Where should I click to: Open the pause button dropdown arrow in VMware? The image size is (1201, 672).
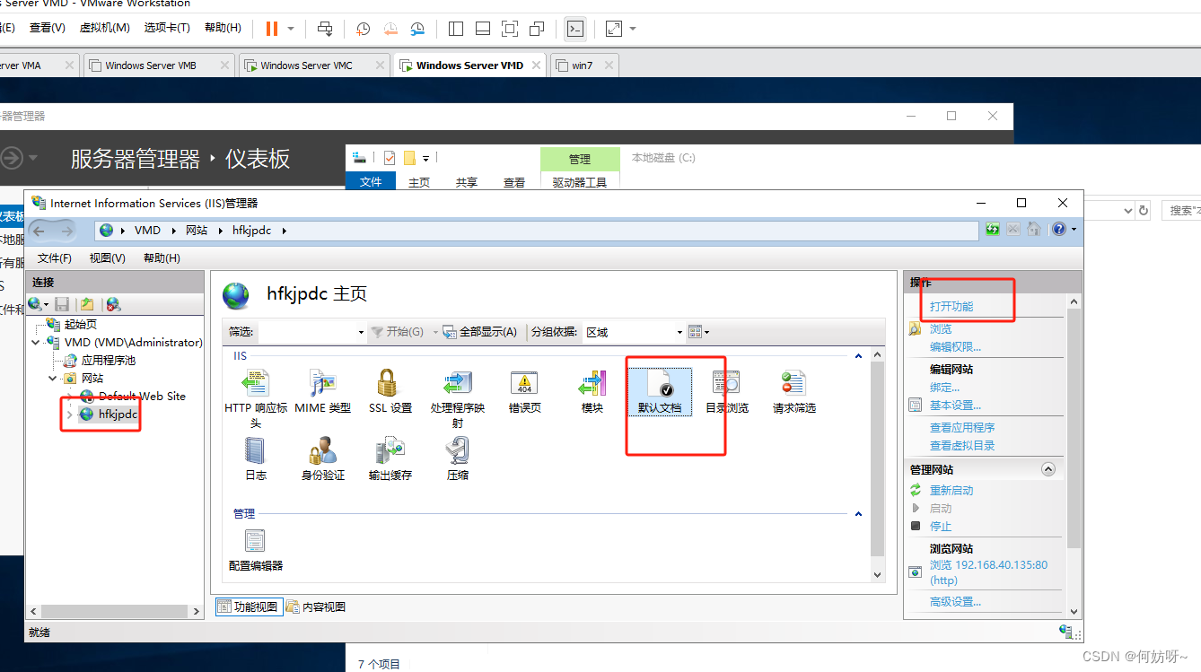(291, 29)
